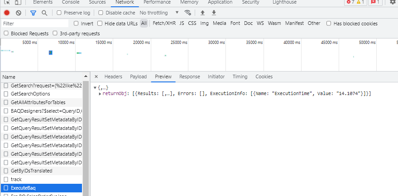
Task: View the Timing tab
Action: click(240, 76)
